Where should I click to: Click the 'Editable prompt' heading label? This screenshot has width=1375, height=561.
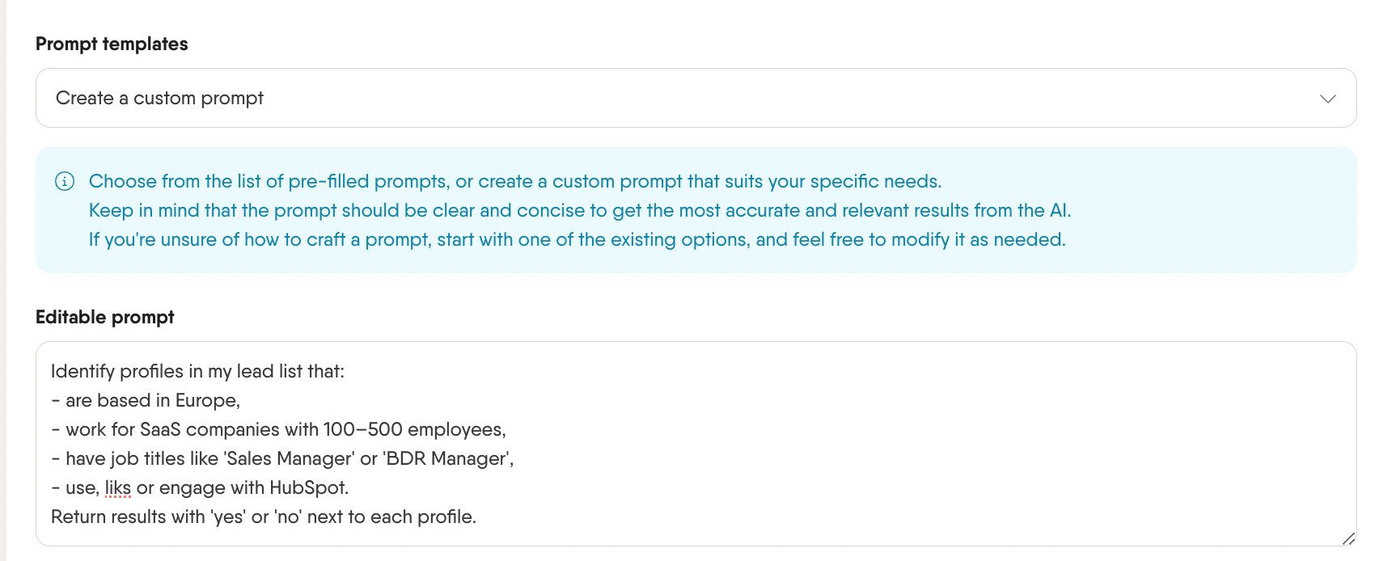coord(105,317)
